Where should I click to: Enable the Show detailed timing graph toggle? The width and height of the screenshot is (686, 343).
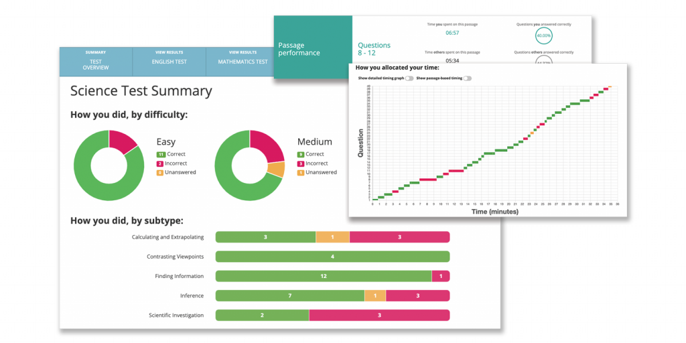coord(409,78)
